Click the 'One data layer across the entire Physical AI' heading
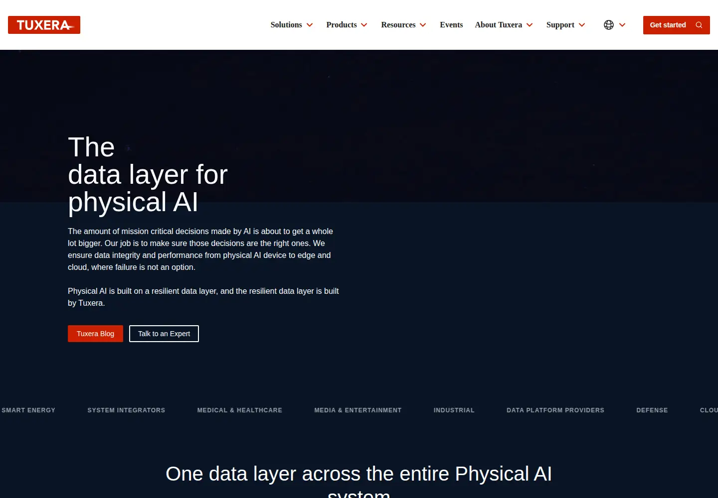This screenshot has height=498, width=718. pyautogui.click(x=359, y=474)
